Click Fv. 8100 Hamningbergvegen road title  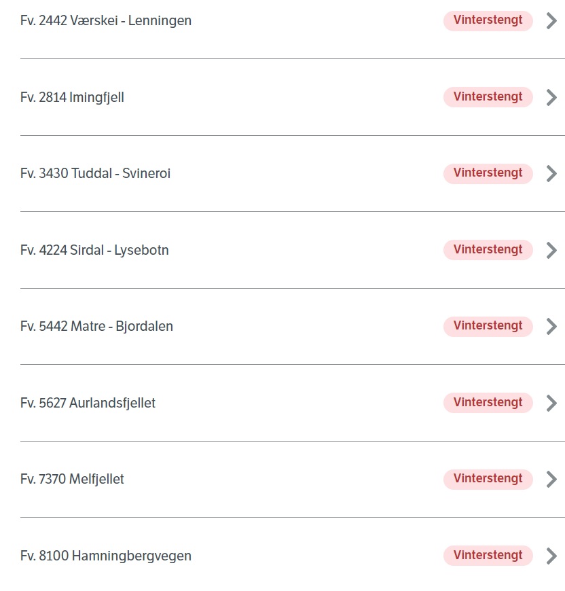tap(106, 556)
